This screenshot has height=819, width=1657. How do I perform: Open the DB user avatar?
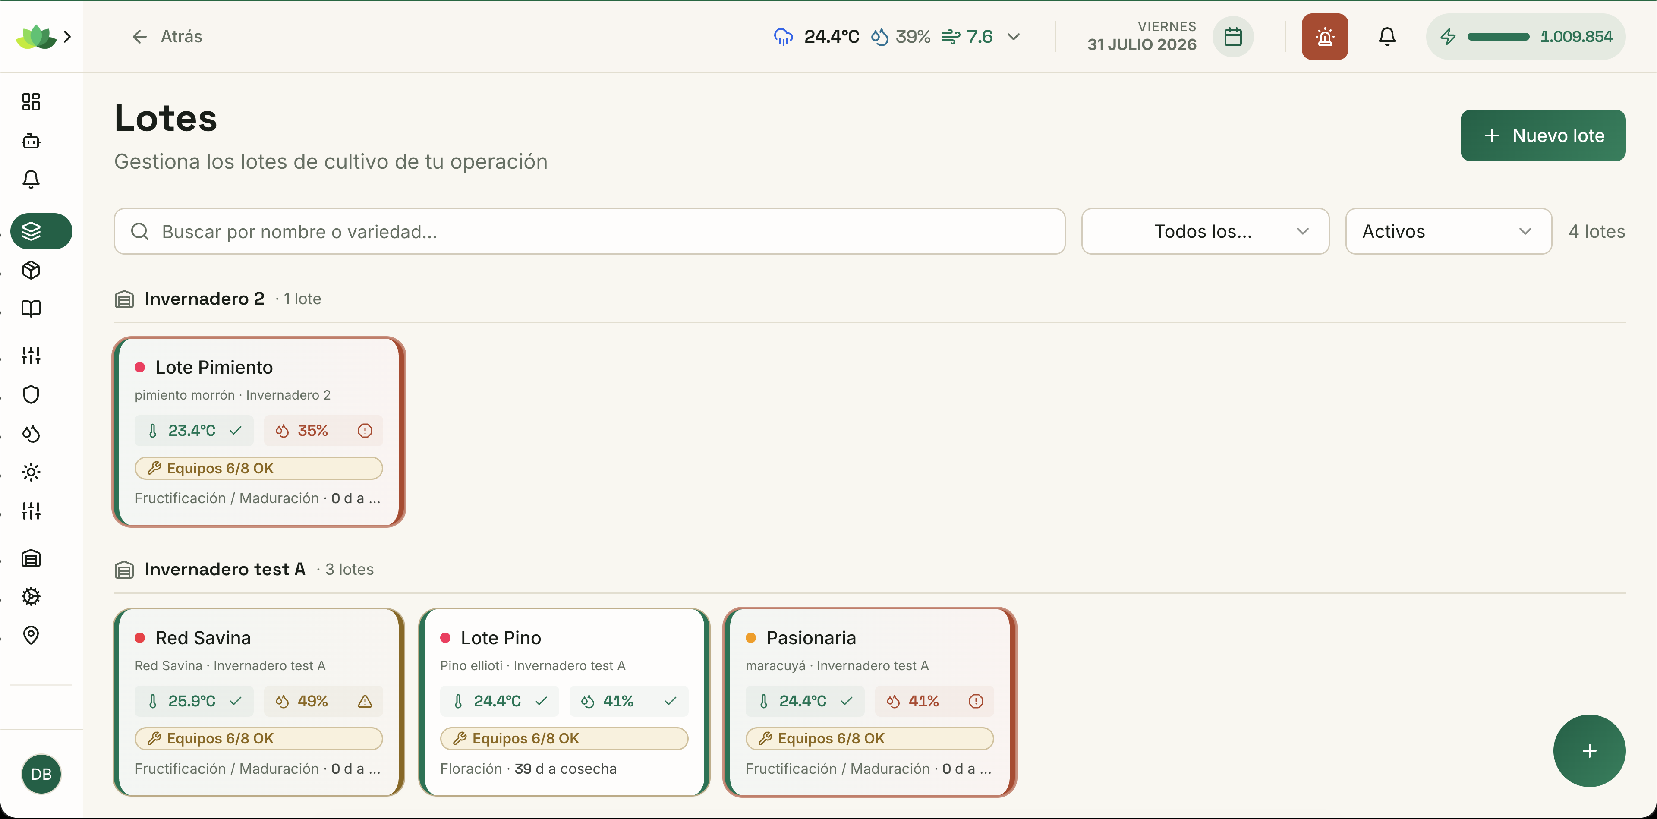point(41,774)
